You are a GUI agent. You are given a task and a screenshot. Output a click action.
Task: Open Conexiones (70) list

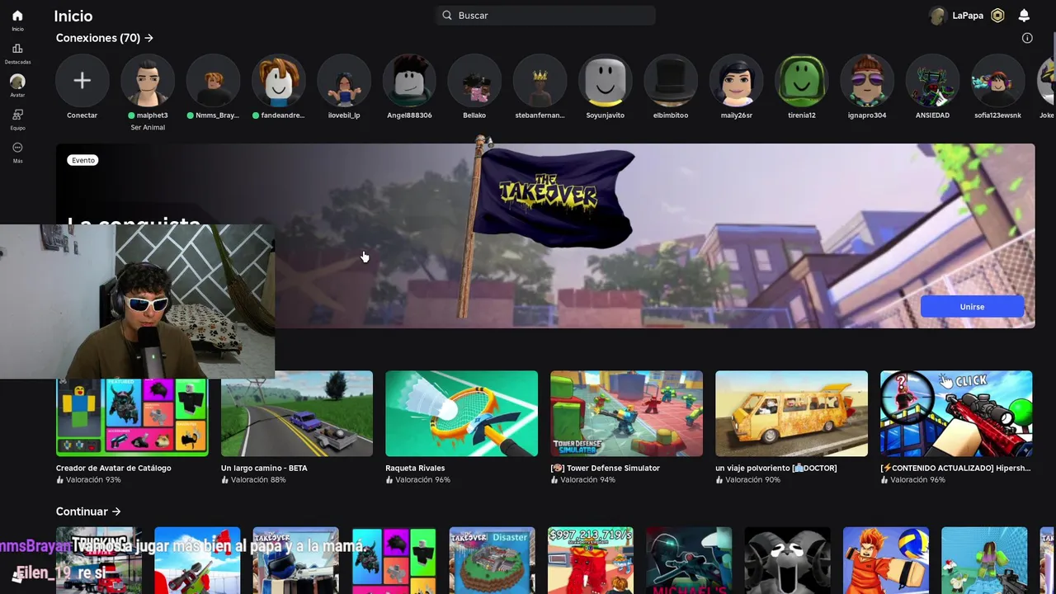pyautogui.click(x=105, y=38)
